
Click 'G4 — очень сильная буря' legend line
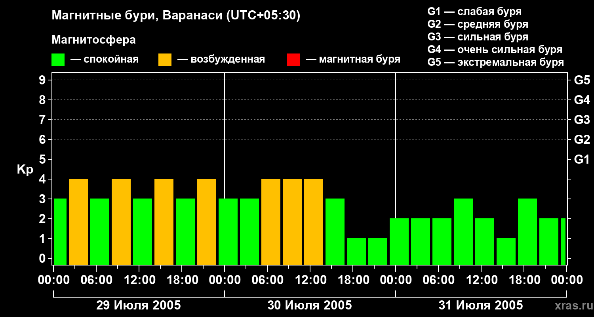click(495, 50)
